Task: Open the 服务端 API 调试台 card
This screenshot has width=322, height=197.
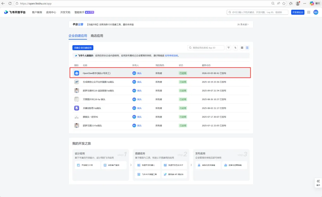Action: pyautogui.click(x=174, y=174)
